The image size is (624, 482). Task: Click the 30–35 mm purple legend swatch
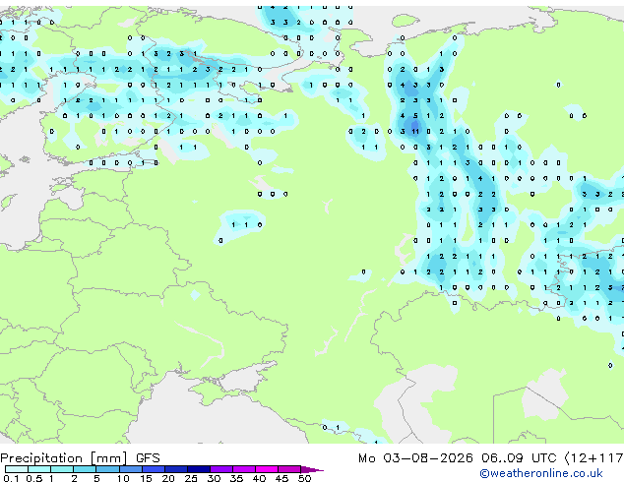(221, 469)
